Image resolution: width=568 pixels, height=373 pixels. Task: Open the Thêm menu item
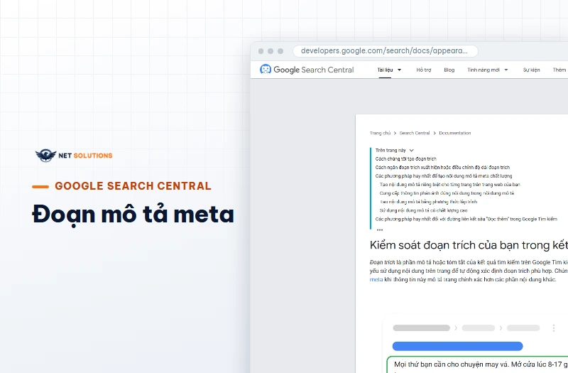[559, 70]
